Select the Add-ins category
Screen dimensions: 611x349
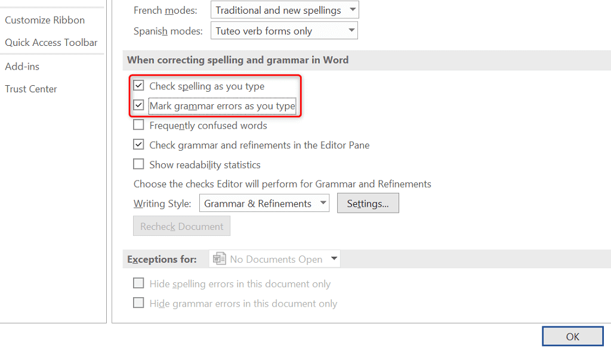tap(23, 66)
